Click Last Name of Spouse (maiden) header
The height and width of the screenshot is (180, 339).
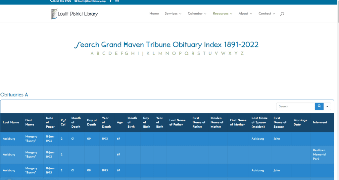click(x=260, y=122)
